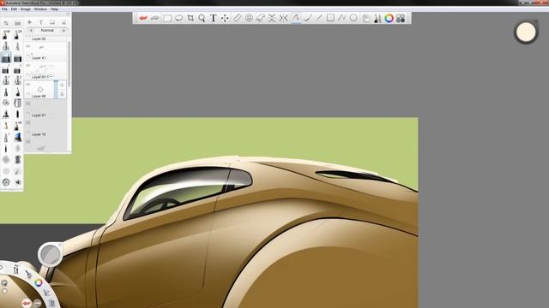Toggle the second Symmetry tool icon
Image resolution: width=549 pixels, height=308 pixels.
point(283,18)
